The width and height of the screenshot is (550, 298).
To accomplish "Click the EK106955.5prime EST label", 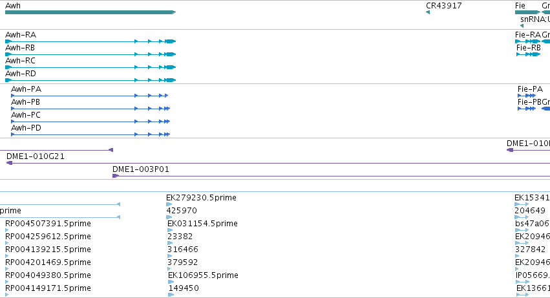I will (203, 275).
